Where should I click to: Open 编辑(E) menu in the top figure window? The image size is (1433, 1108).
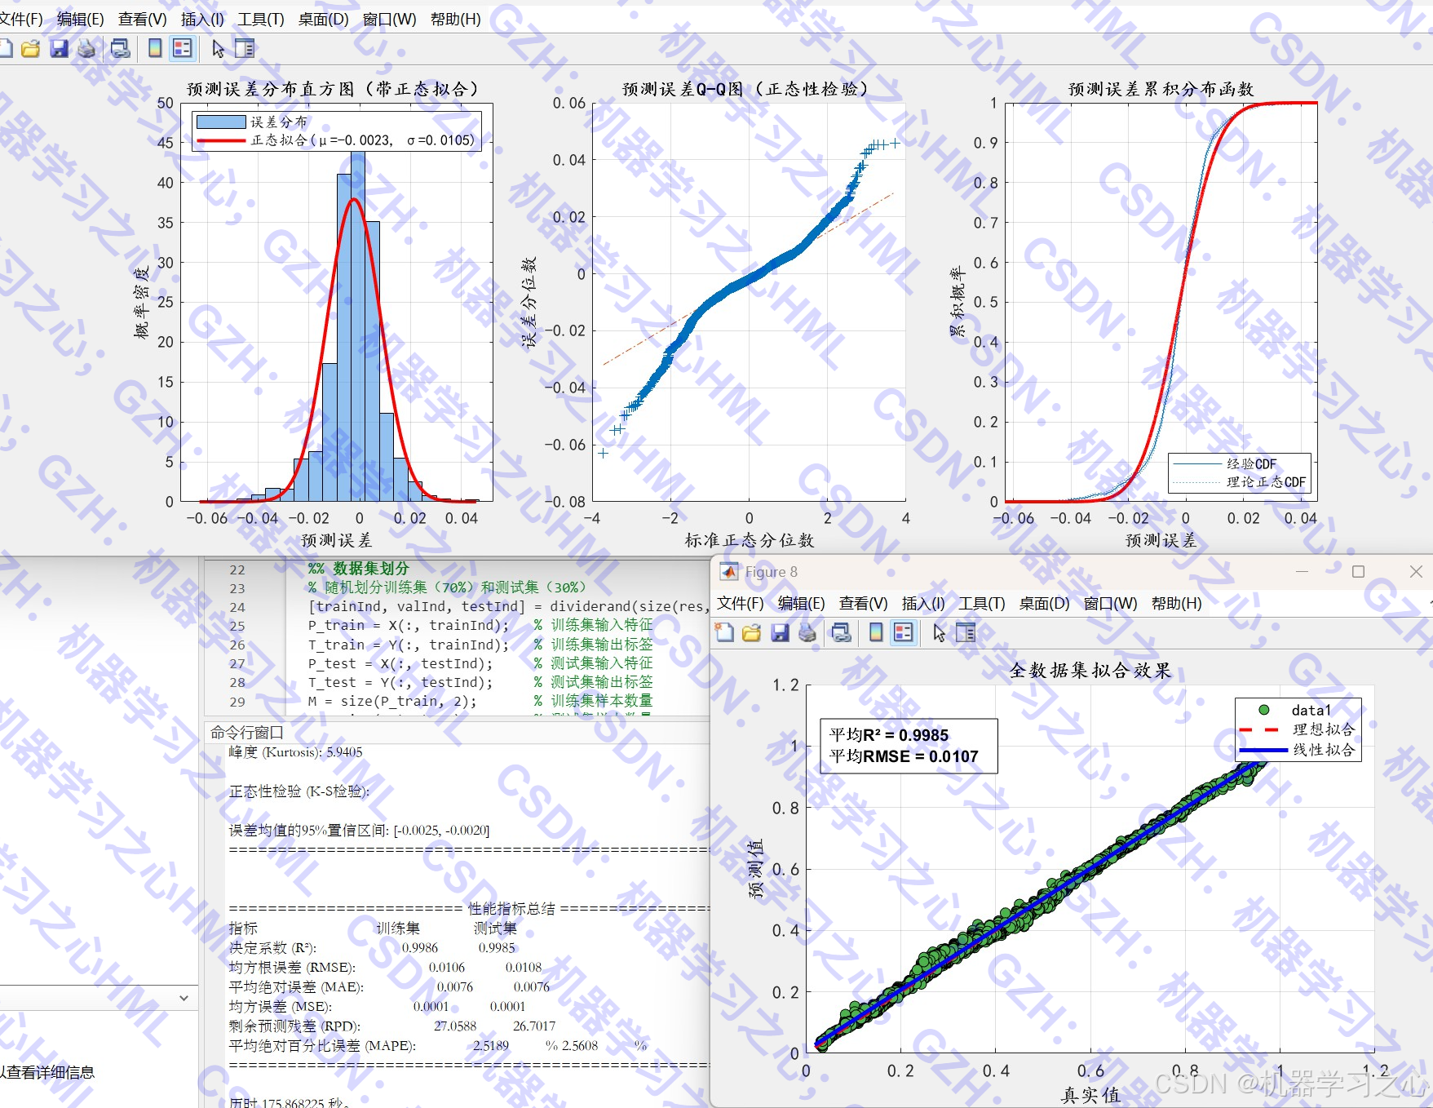click(80, 19)
